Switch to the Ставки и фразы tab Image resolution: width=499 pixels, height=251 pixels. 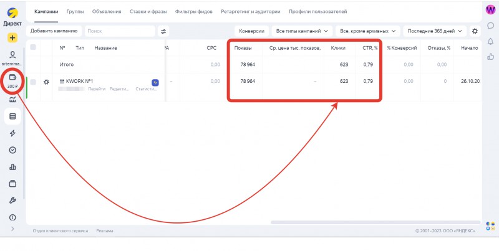(x=148, y=11)
